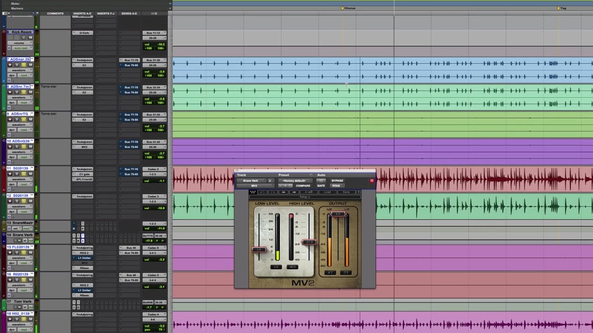593x333 pixels.
Task: Open volume view selector on 6 Kick.Room
Action: 20,43
